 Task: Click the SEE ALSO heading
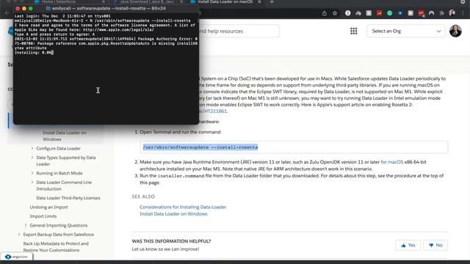[143, 197]
